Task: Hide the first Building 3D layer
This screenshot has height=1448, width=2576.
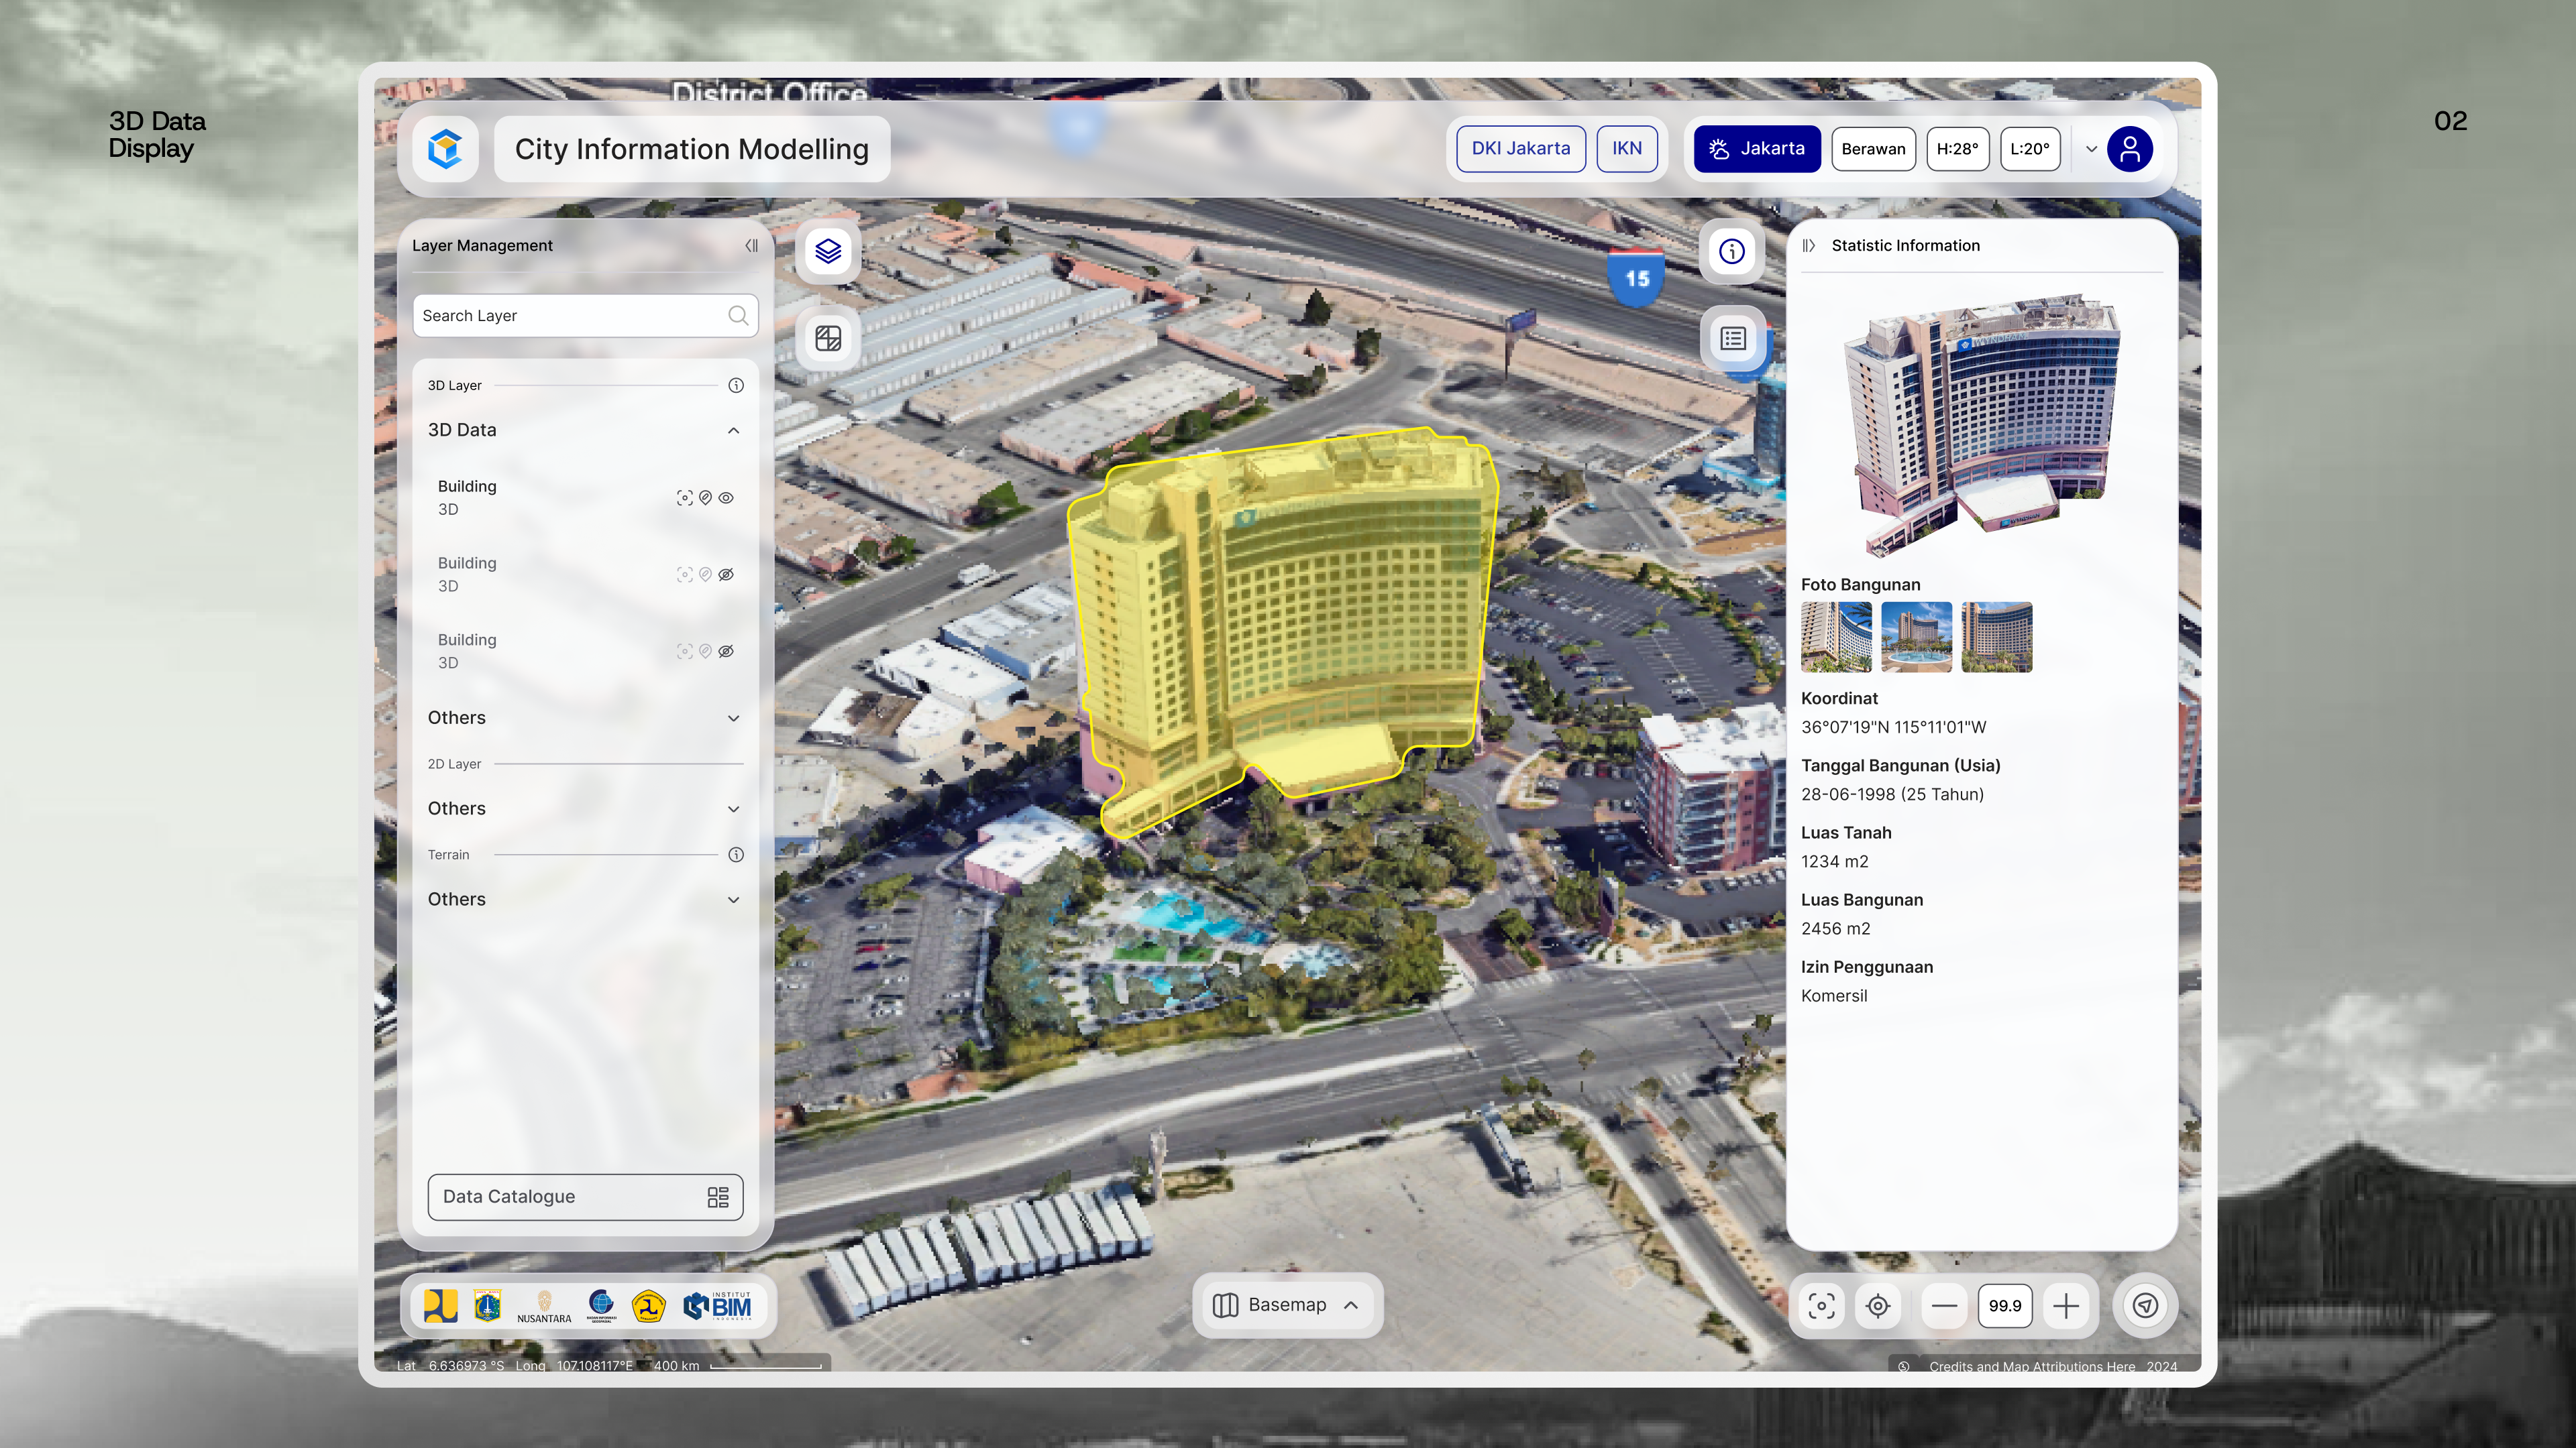Action: [726, 497]
